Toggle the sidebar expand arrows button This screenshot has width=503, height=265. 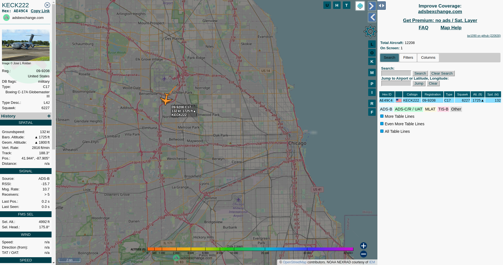[x=382, y=6]
